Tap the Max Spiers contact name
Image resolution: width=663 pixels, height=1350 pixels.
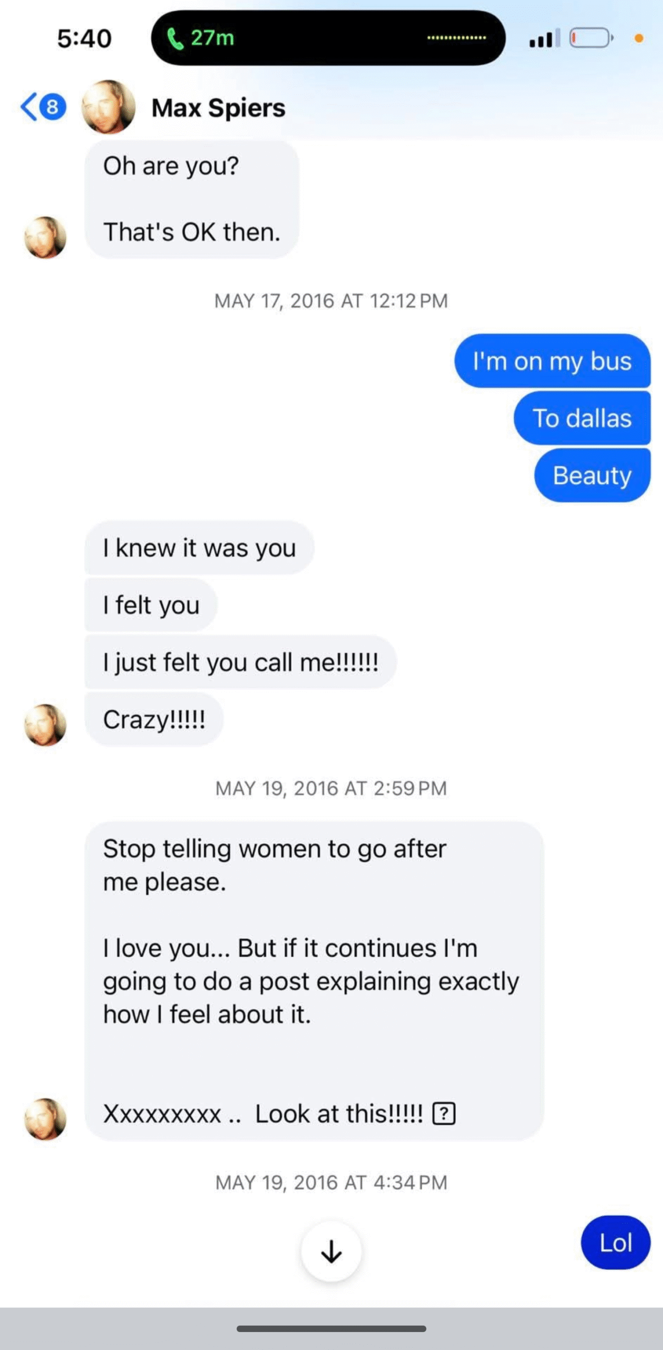218,108
